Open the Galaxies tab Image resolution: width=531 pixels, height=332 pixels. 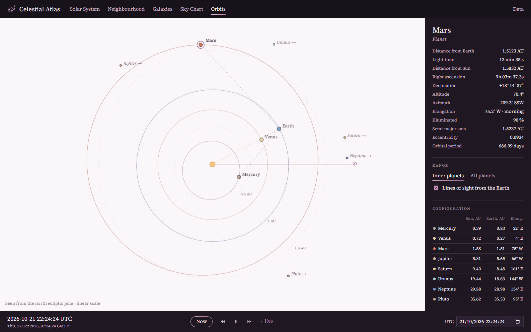(162, 9)
